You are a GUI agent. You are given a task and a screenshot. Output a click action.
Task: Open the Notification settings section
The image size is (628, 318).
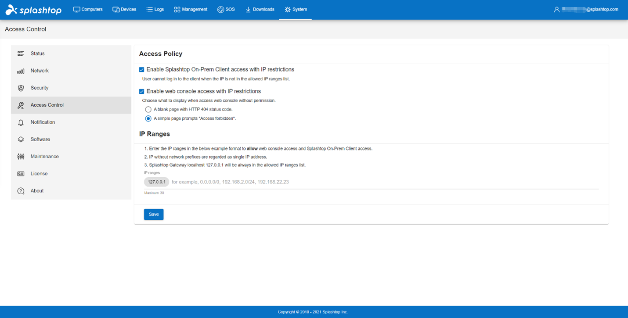pyautogui.click(x=71, y=122)
